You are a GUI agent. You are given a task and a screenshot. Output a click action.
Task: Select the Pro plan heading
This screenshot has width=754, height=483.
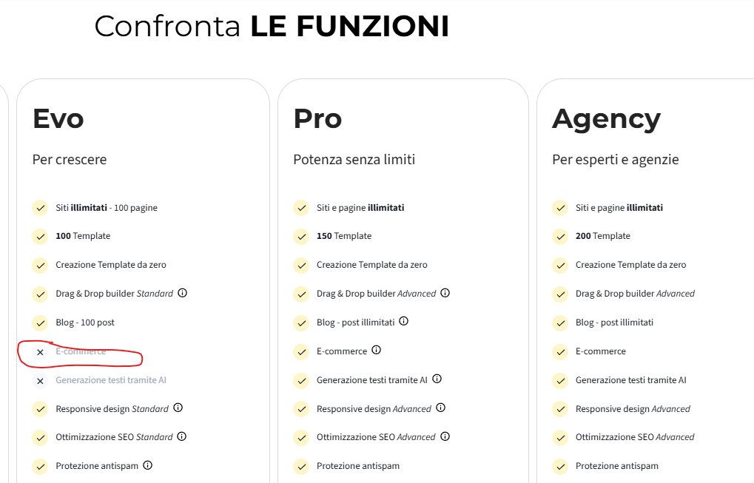tap(318, 118)
